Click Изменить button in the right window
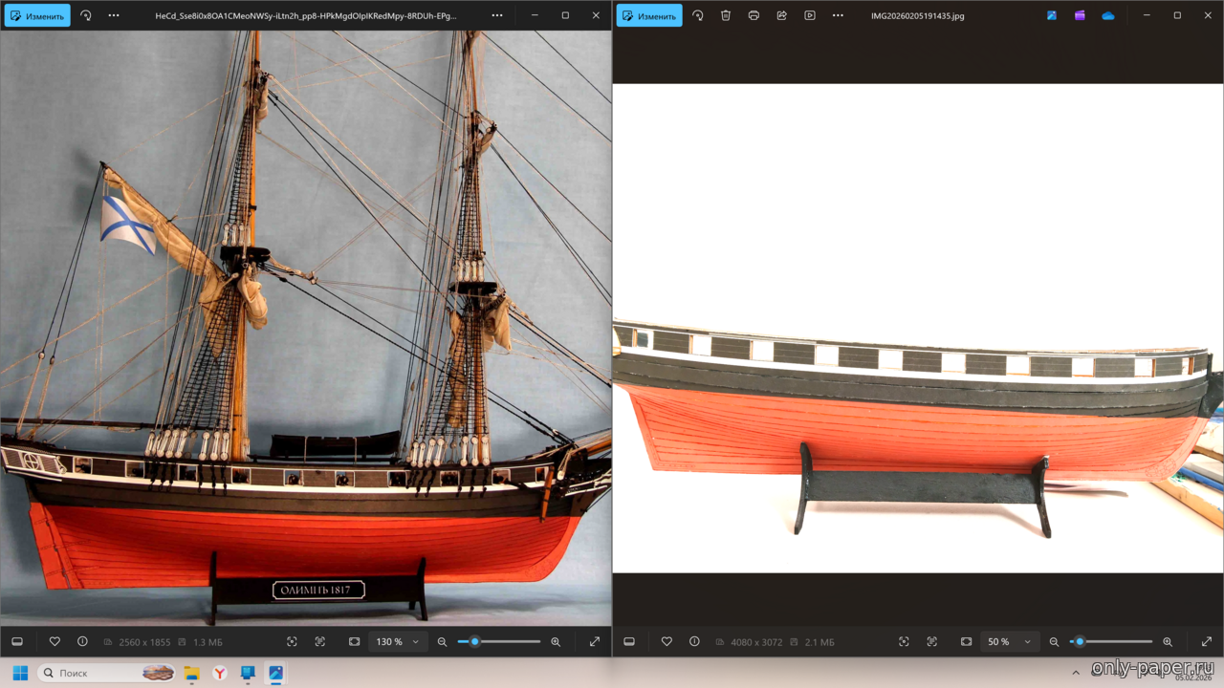This screenshot has height=688, width=1224. point(649,16)
